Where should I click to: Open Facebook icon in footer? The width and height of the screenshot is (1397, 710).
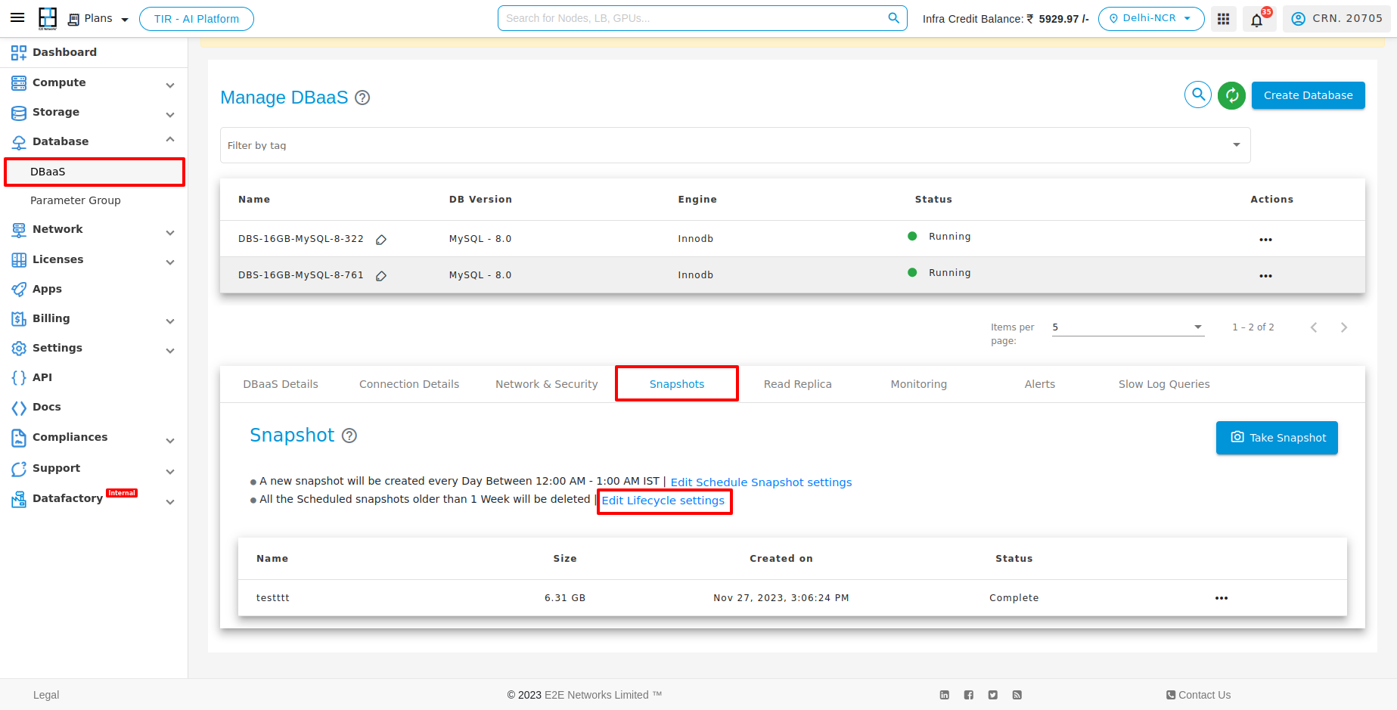coord(969,695)
